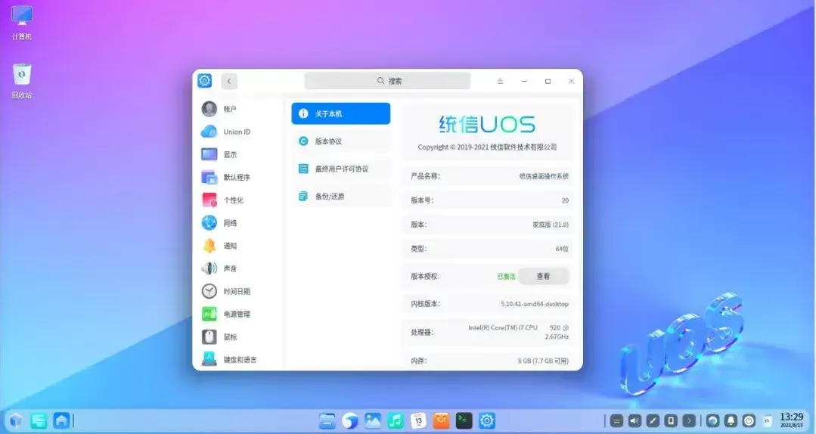Click the 64位 type value

[x=562, y=249]
